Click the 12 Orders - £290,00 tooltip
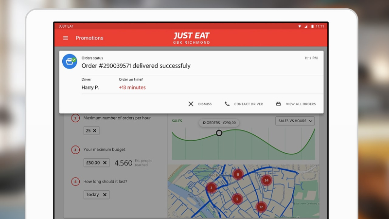This screenshot has width=389, height=219. coord(219,123)
